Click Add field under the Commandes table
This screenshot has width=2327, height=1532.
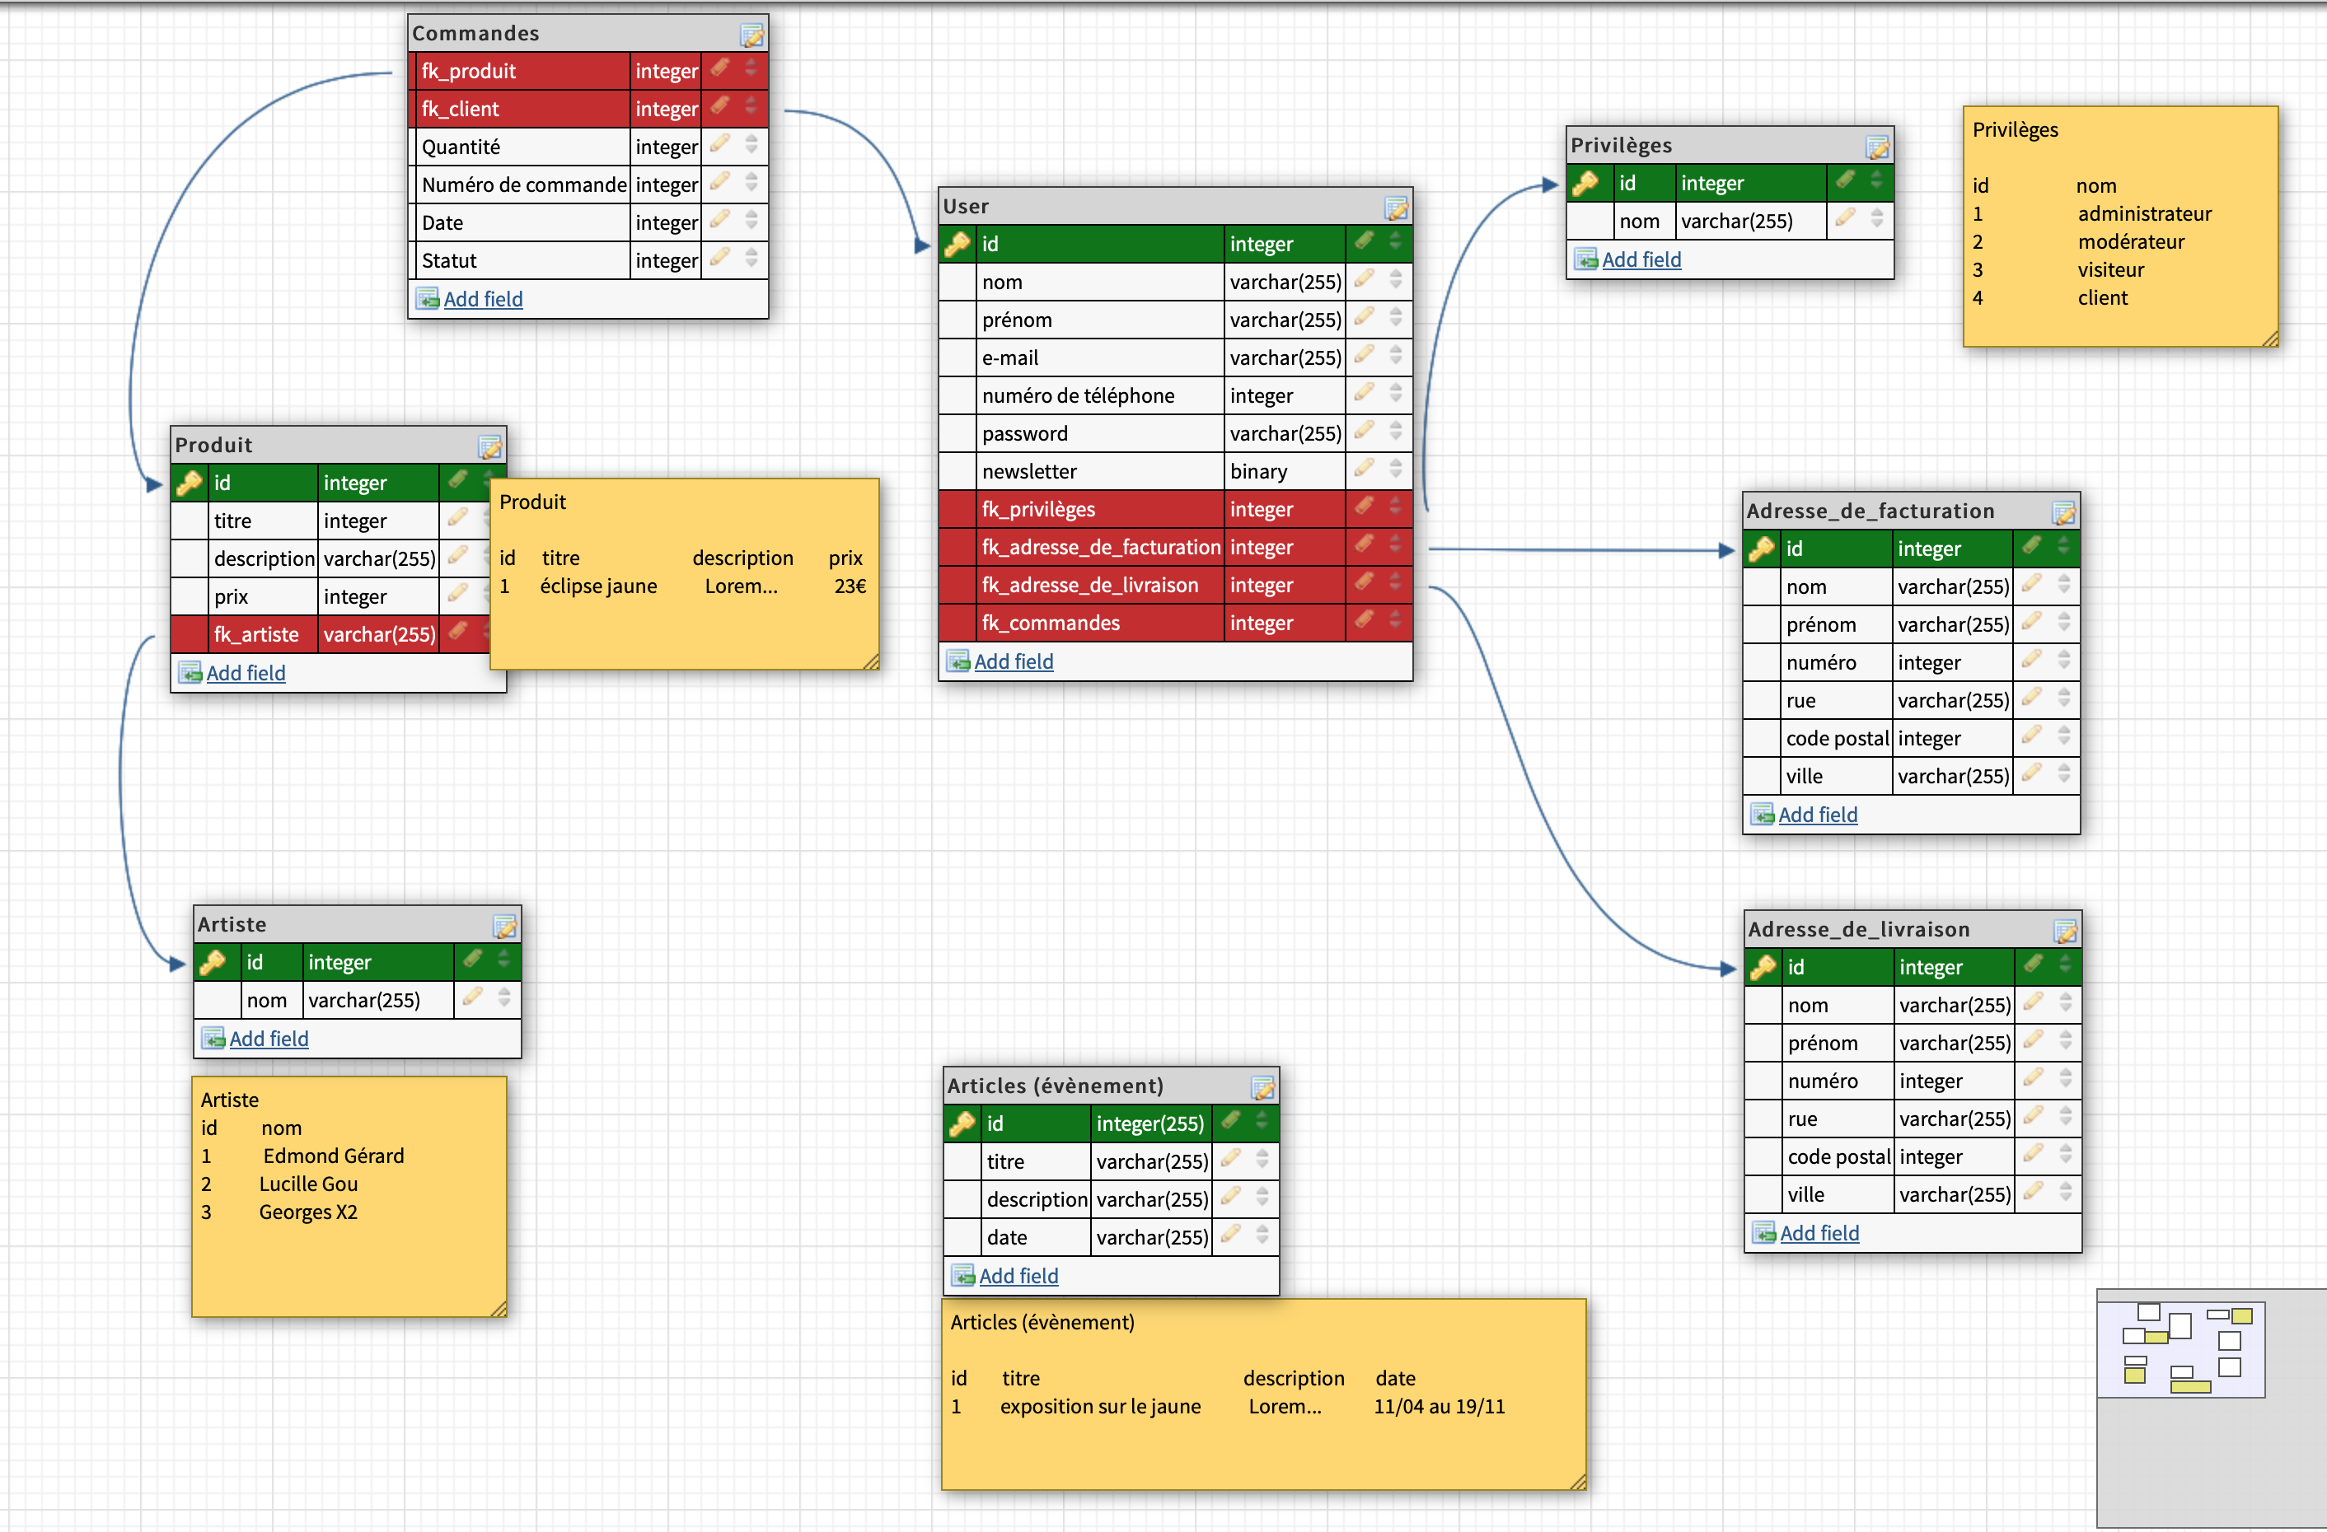tap(482, 299)
